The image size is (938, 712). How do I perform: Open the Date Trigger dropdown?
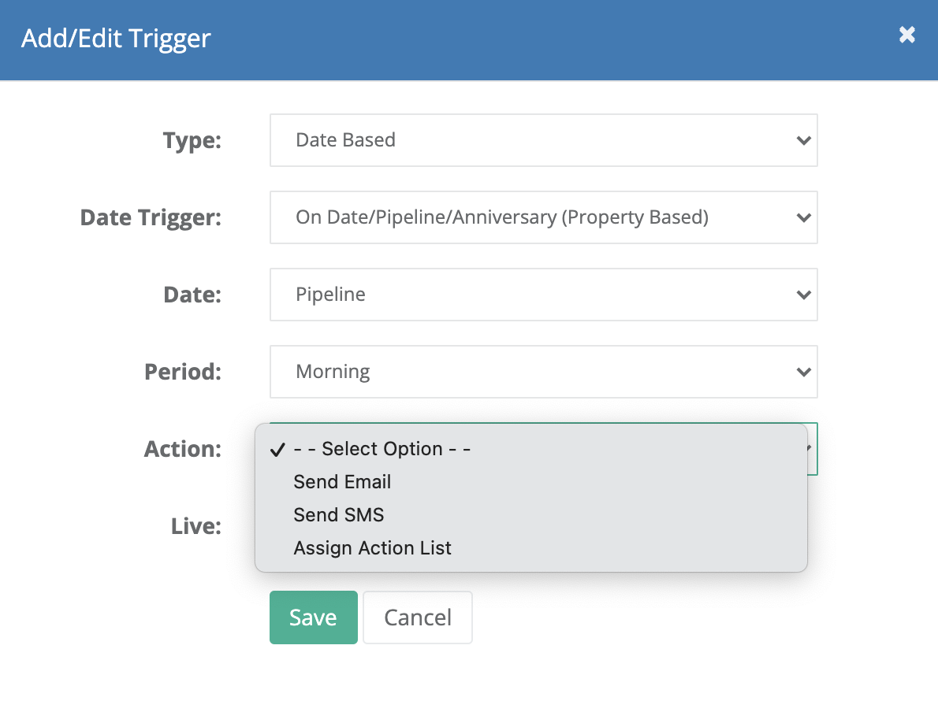[x=543, y=217]
